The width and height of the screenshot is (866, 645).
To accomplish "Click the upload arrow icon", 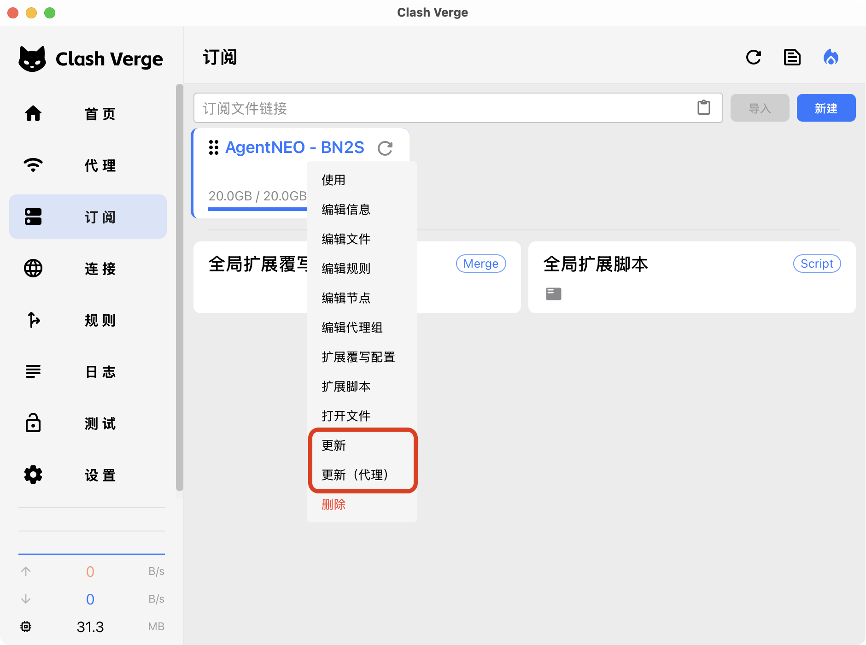I will [26, 571].
